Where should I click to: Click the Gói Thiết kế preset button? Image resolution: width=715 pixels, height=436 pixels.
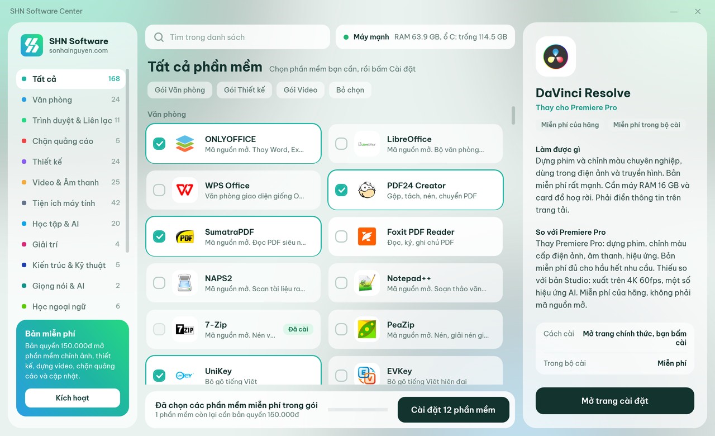(x=245, y=90)
